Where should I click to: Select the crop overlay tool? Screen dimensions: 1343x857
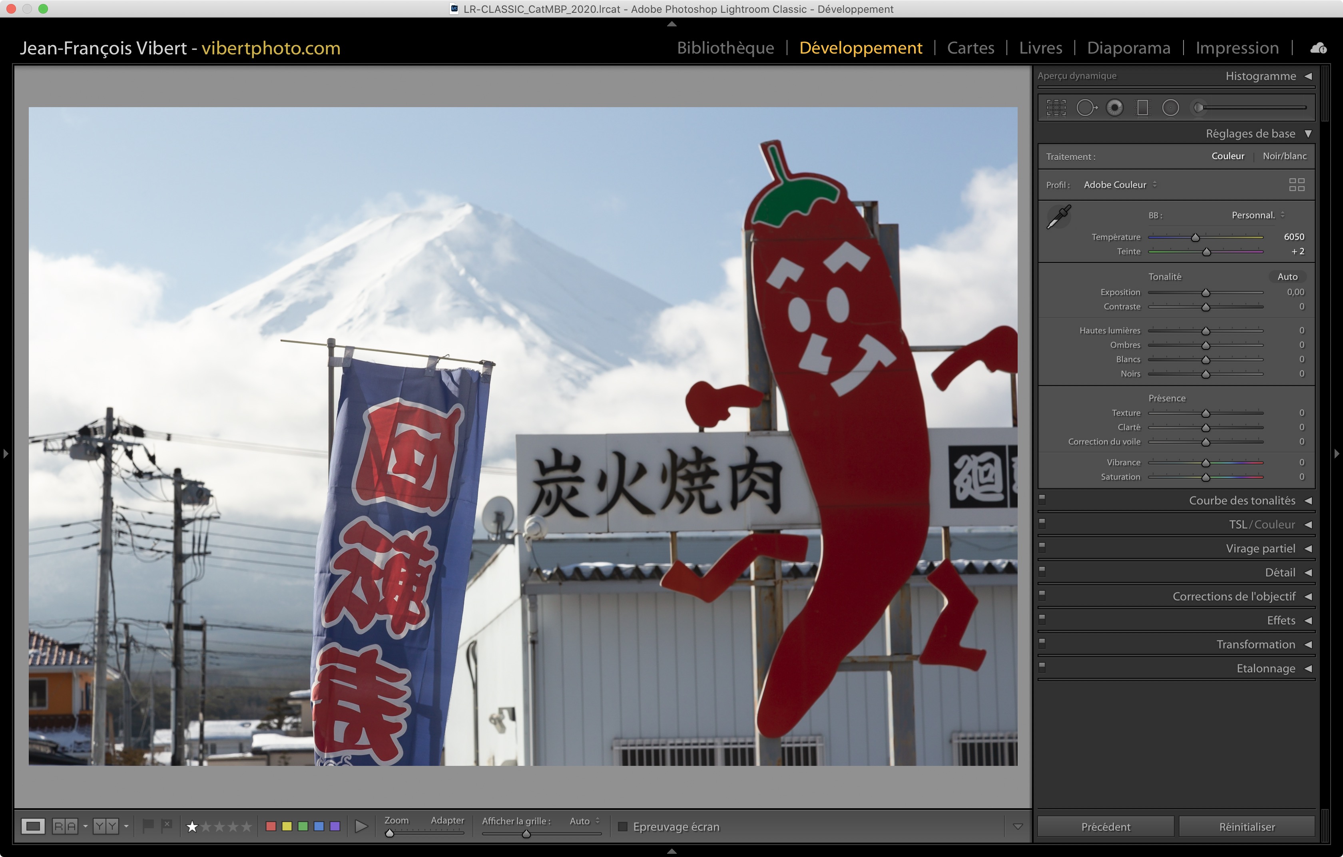pyautogui.click(x=1056, y=108)
